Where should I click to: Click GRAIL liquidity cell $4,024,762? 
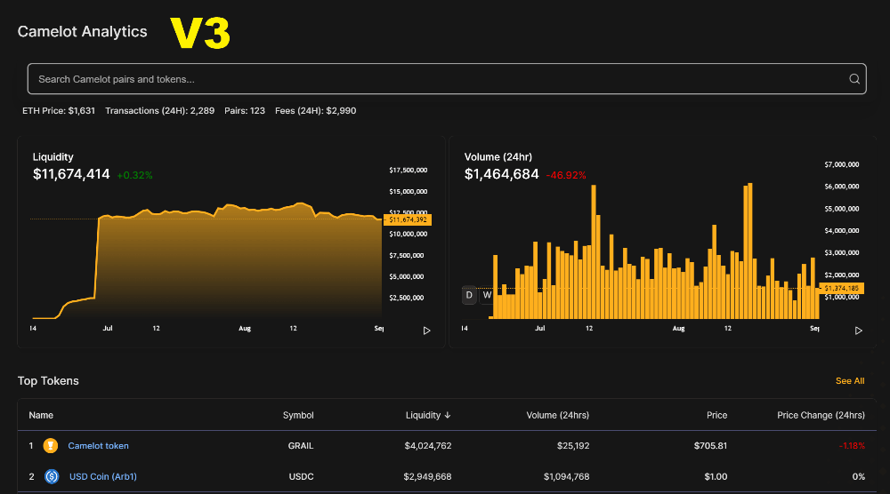coord(428,446)
